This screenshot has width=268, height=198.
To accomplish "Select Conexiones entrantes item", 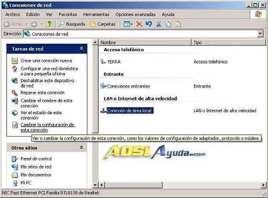I will point(128,86).
